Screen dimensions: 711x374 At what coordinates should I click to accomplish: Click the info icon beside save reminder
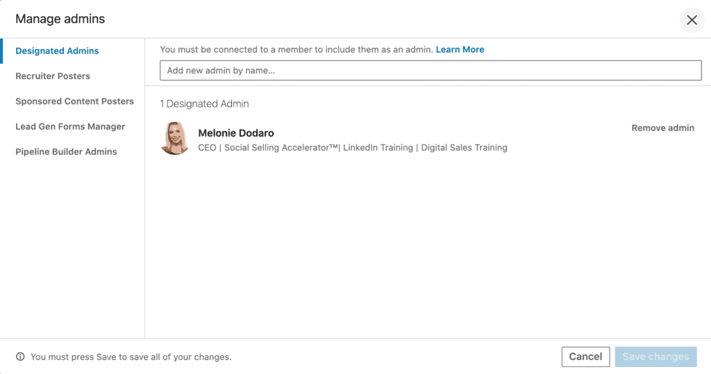pos(20,357)
